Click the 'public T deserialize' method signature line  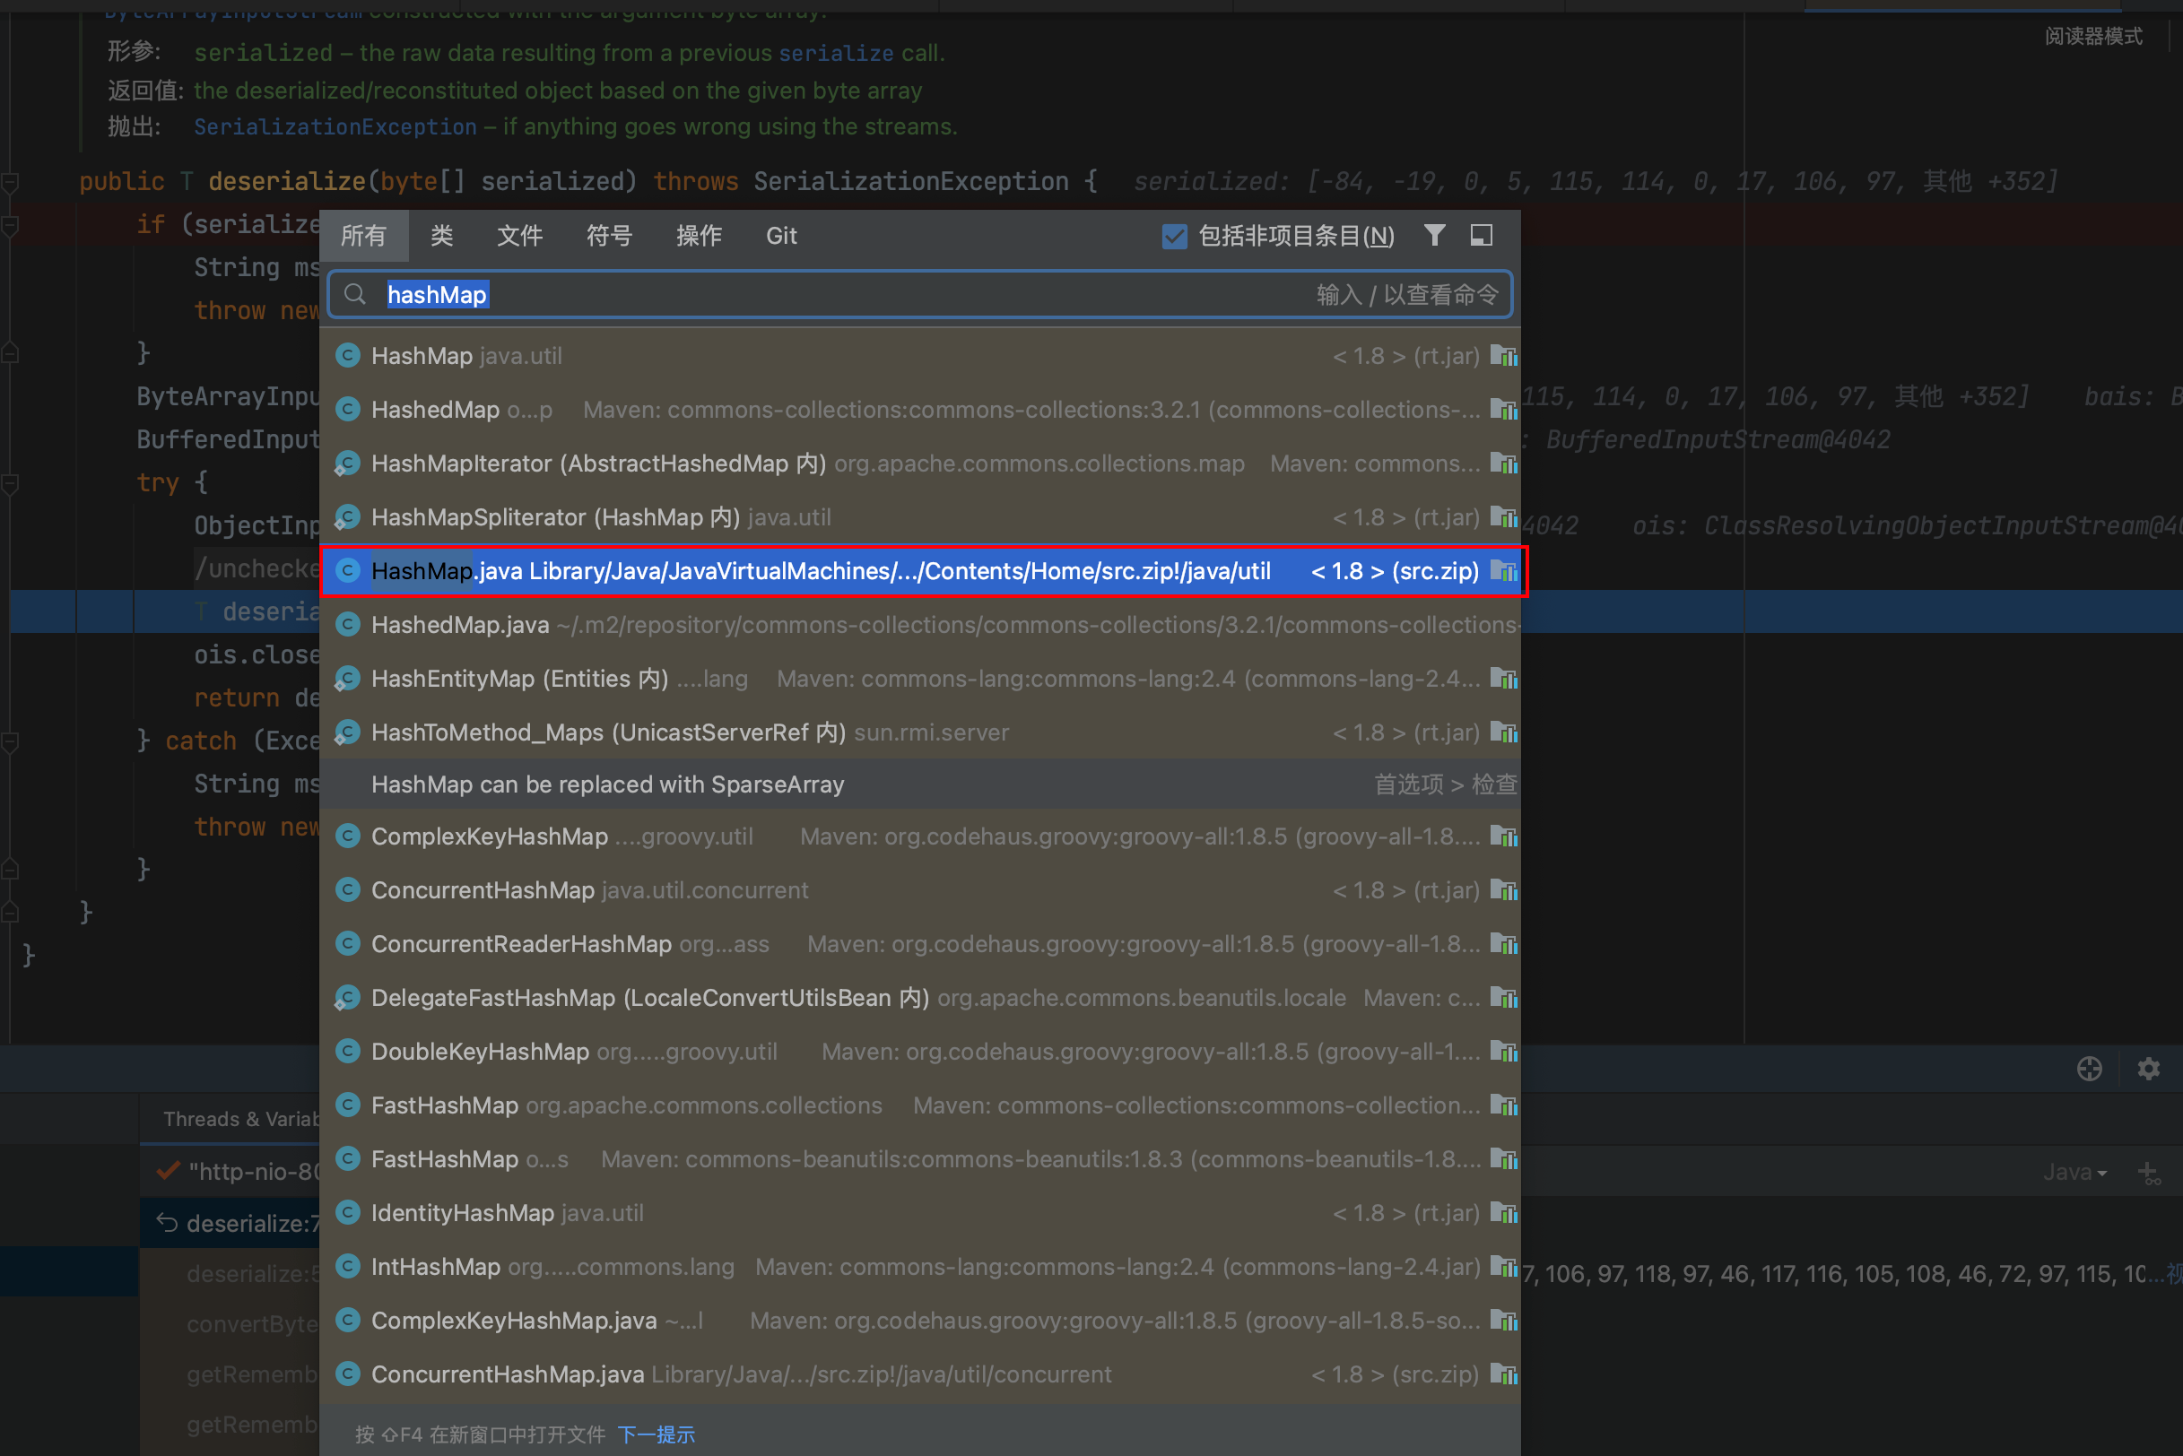pos(589,182)
